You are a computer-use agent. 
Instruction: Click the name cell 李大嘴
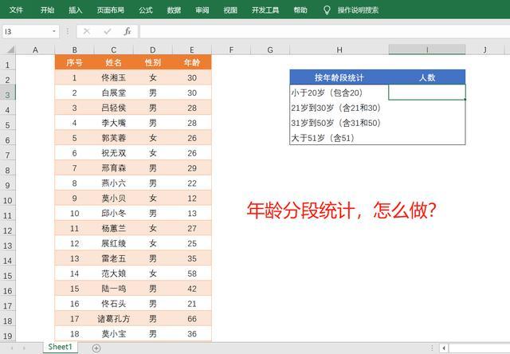click(113, 123)
